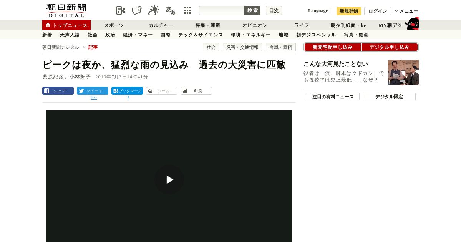
Task: Open the オピニオン tab
Action: (x=255, y=25)
